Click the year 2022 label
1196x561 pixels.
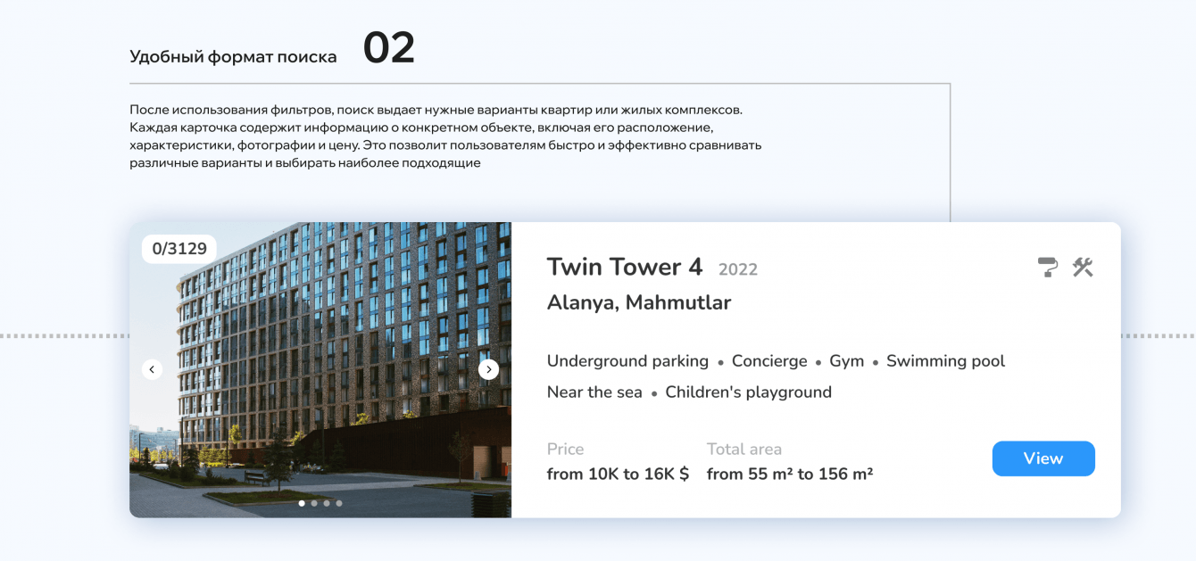point(738,269)
